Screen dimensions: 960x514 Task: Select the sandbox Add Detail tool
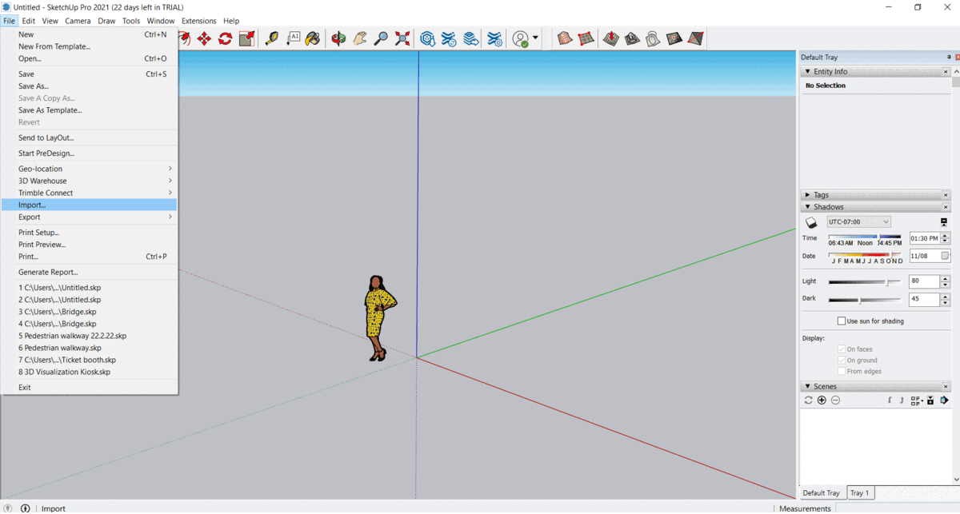click(x=674, y=38)
